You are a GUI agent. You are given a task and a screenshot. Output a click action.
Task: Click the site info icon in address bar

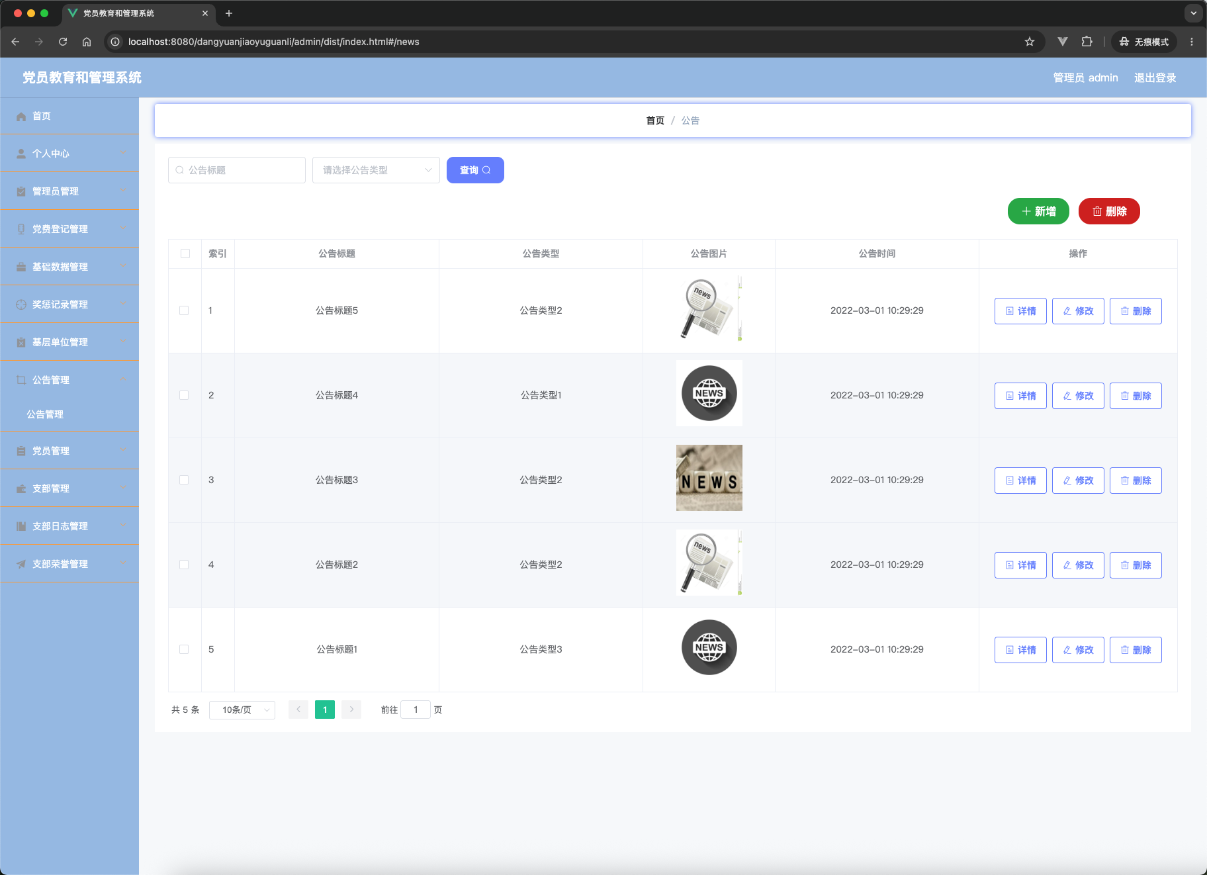(x=115, y=42)
